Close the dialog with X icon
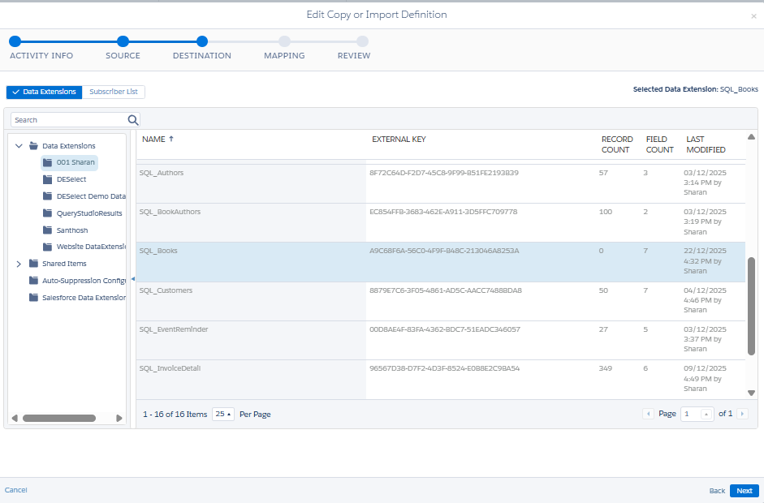The image size is (764, 503). tap(753, 16)
